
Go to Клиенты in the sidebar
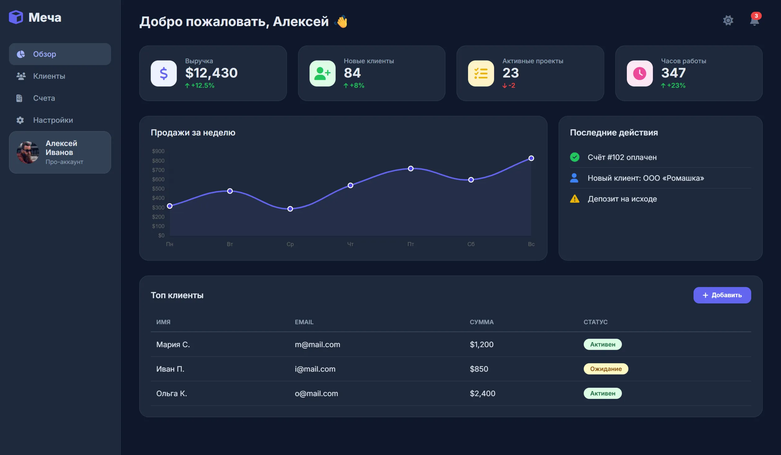[x=60, y=76]
